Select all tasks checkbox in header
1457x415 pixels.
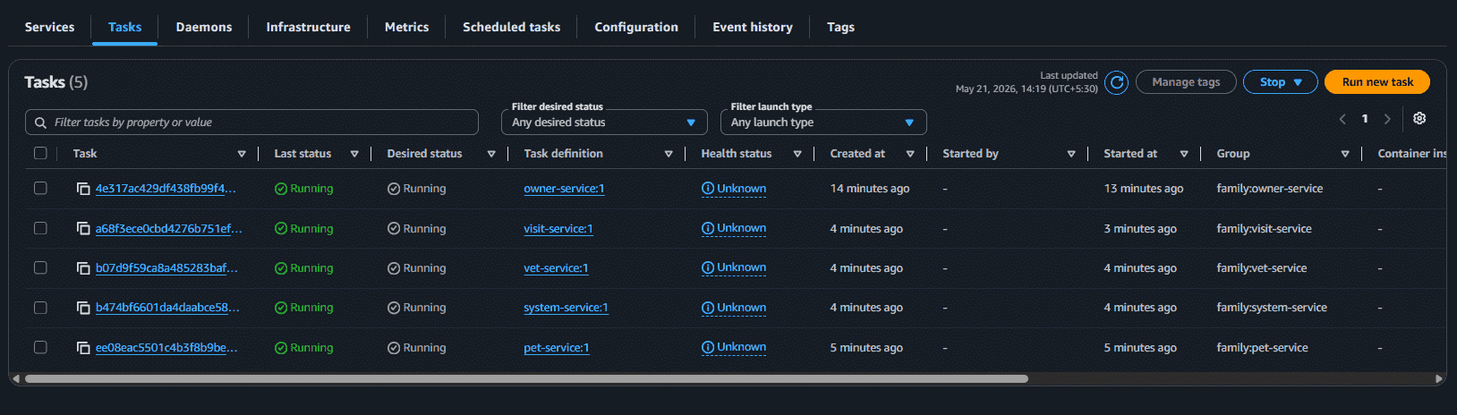point(40,153)
